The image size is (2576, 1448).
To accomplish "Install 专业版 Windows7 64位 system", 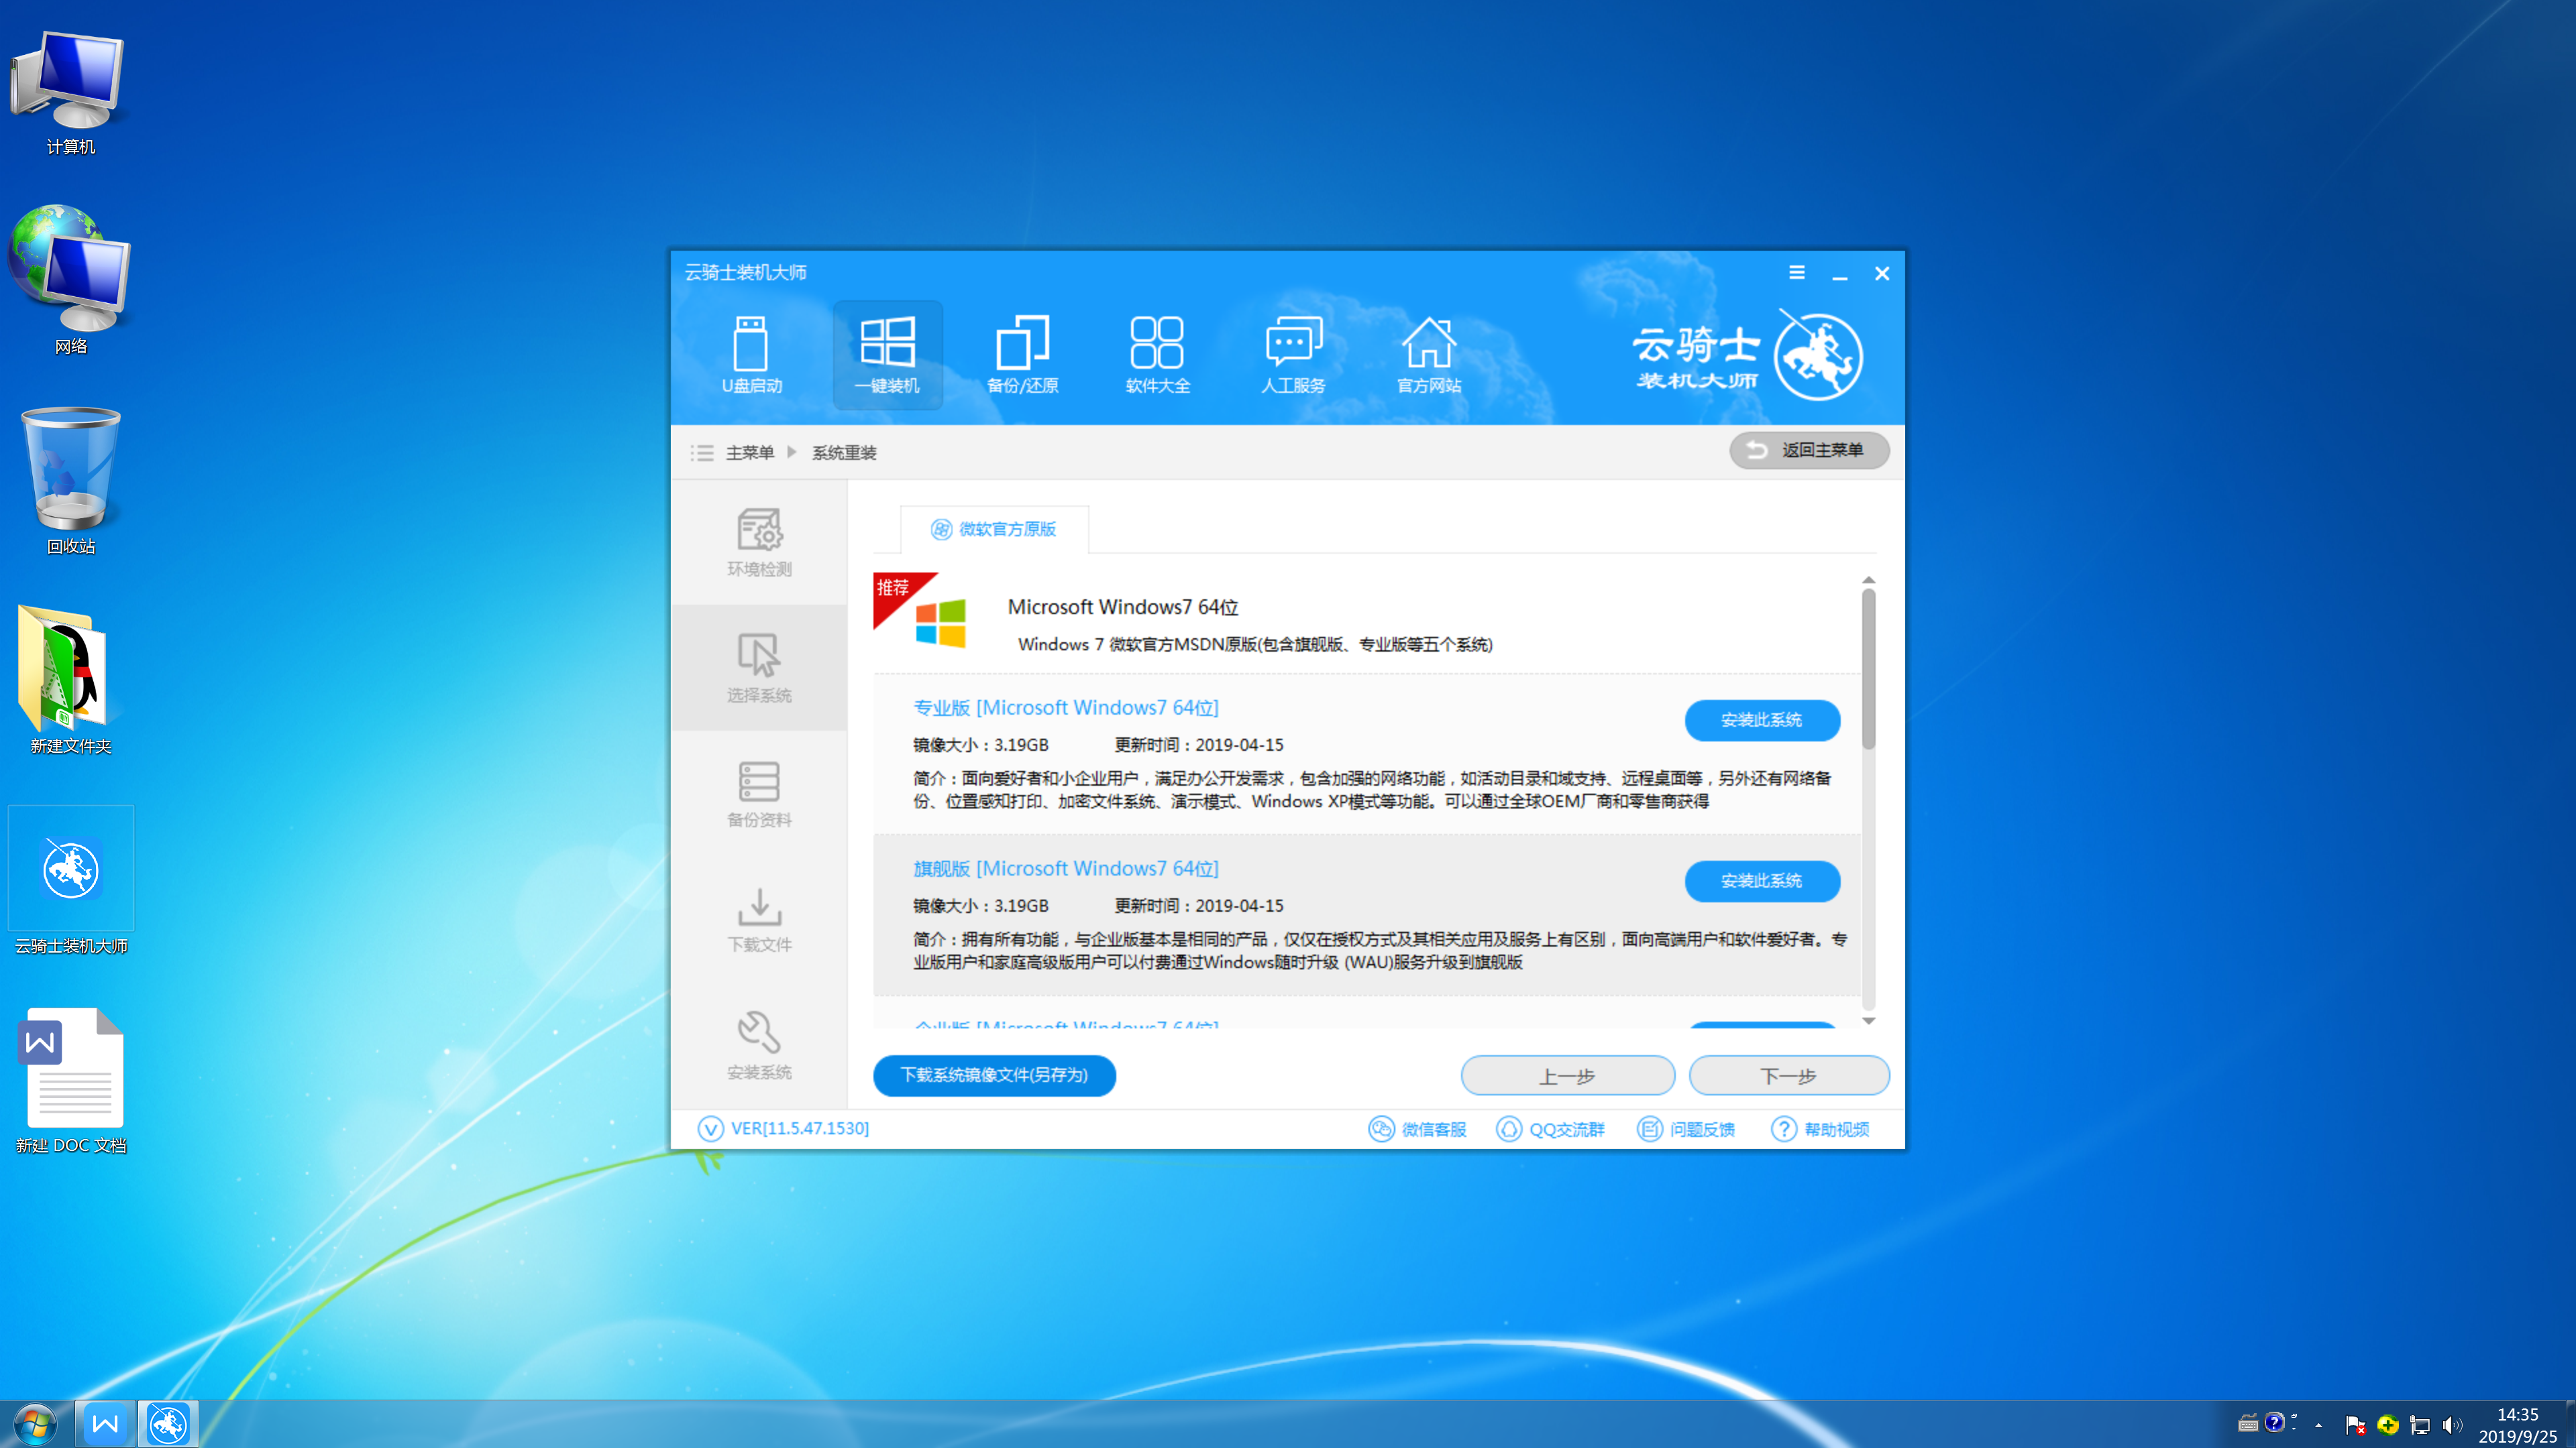I will [x=1762, y=719].
